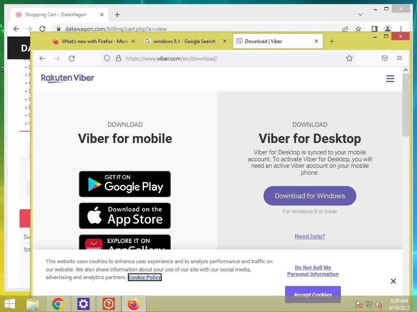The height and width of the screenshot is (312, 417).
Task: Click Download for Windows button
Action: [310, 196]
